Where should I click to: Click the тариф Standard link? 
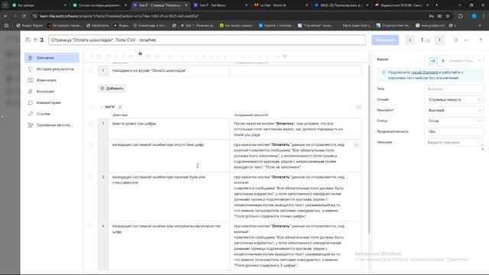coord(425,73)
